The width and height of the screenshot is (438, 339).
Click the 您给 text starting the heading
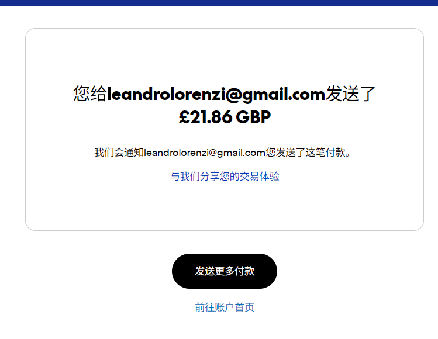tap(90, 94)
